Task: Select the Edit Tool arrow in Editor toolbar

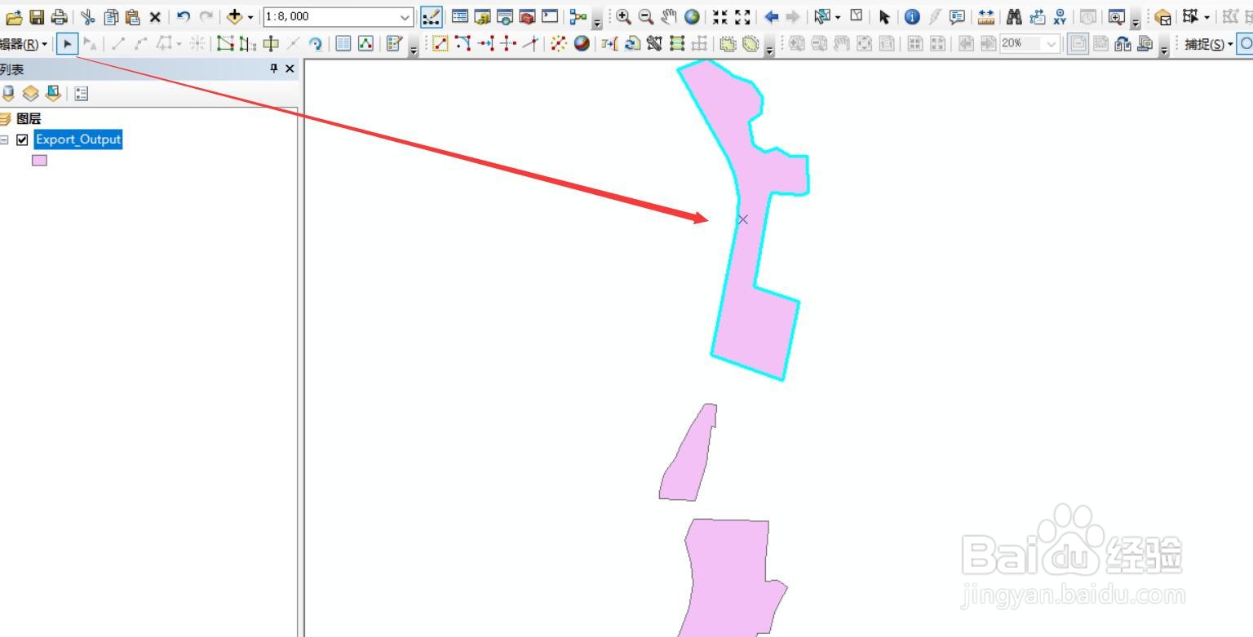Action: click(x=67, y=44)
